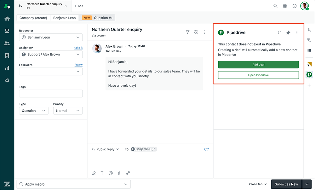
Task: Click the Northern Quarter enquiry title
Action: 117,30
